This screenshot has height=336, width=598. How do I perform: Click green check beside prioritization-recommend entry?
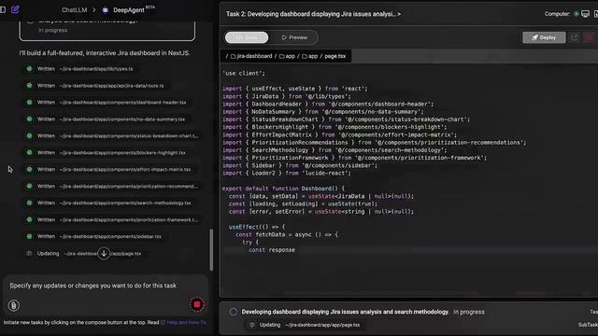pyautogui.click(x=29, y=187)
